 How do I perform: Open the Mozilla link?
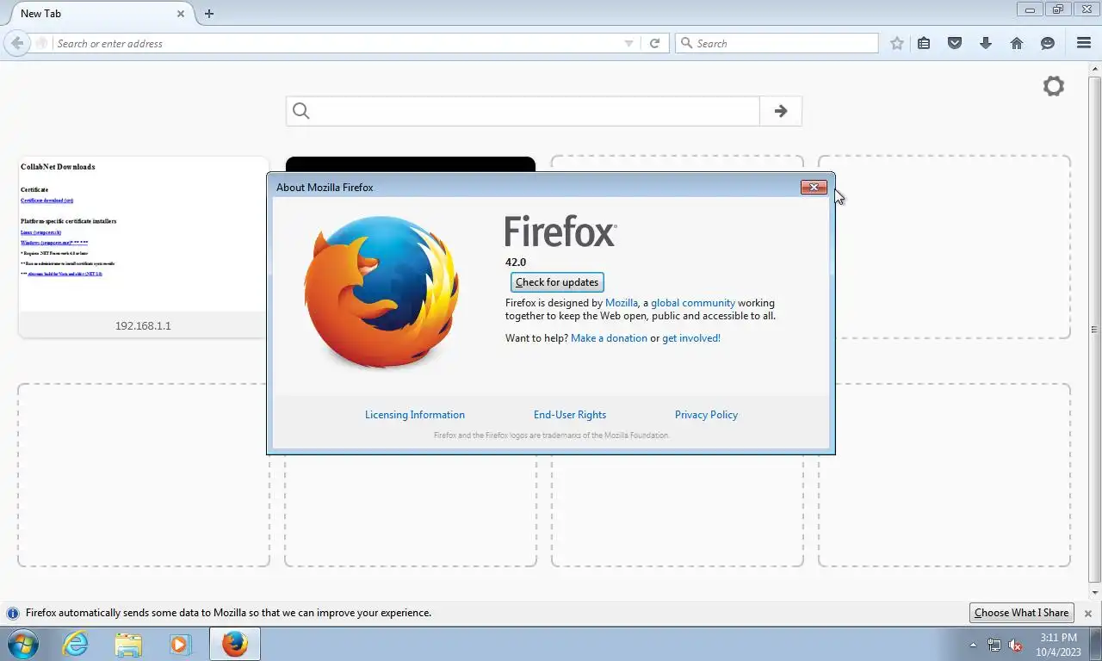click(x=622, y=303)
